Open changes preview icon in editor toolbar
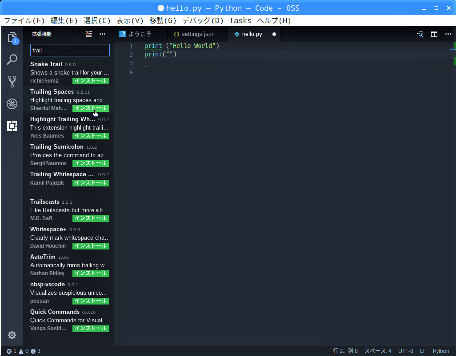This screenshot has height=356, width=456. 420,34
